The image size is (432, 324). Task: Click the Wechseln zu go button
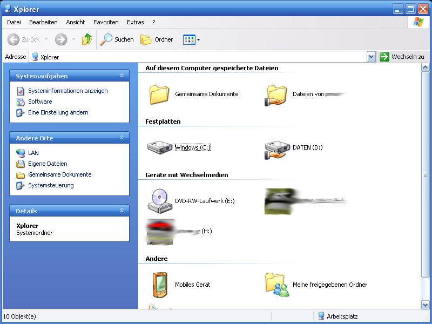click(402, 57)
